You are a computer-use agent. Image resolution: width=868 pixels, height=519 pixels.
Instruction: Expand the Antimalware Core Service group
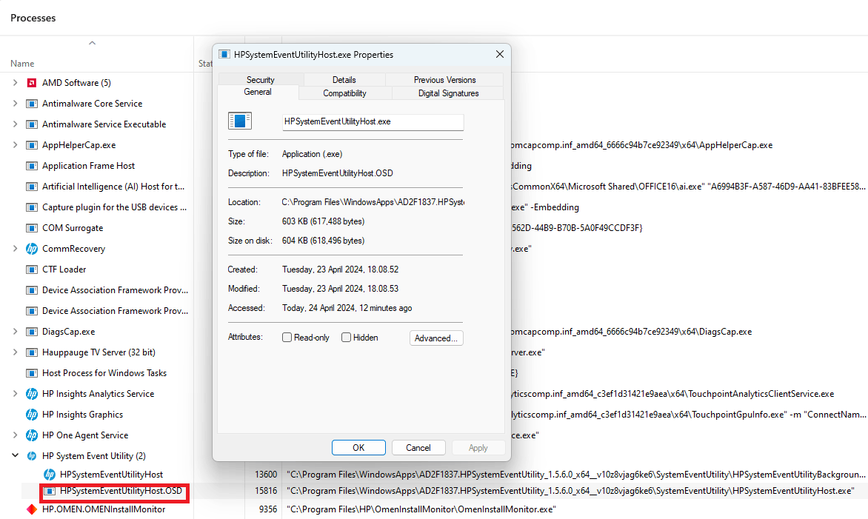15,104
